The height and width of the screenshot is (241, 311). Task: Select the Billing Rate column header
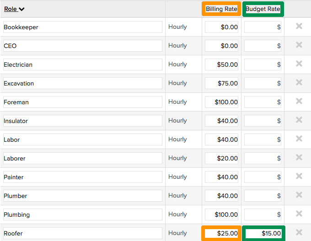click(x=221, y=9)
